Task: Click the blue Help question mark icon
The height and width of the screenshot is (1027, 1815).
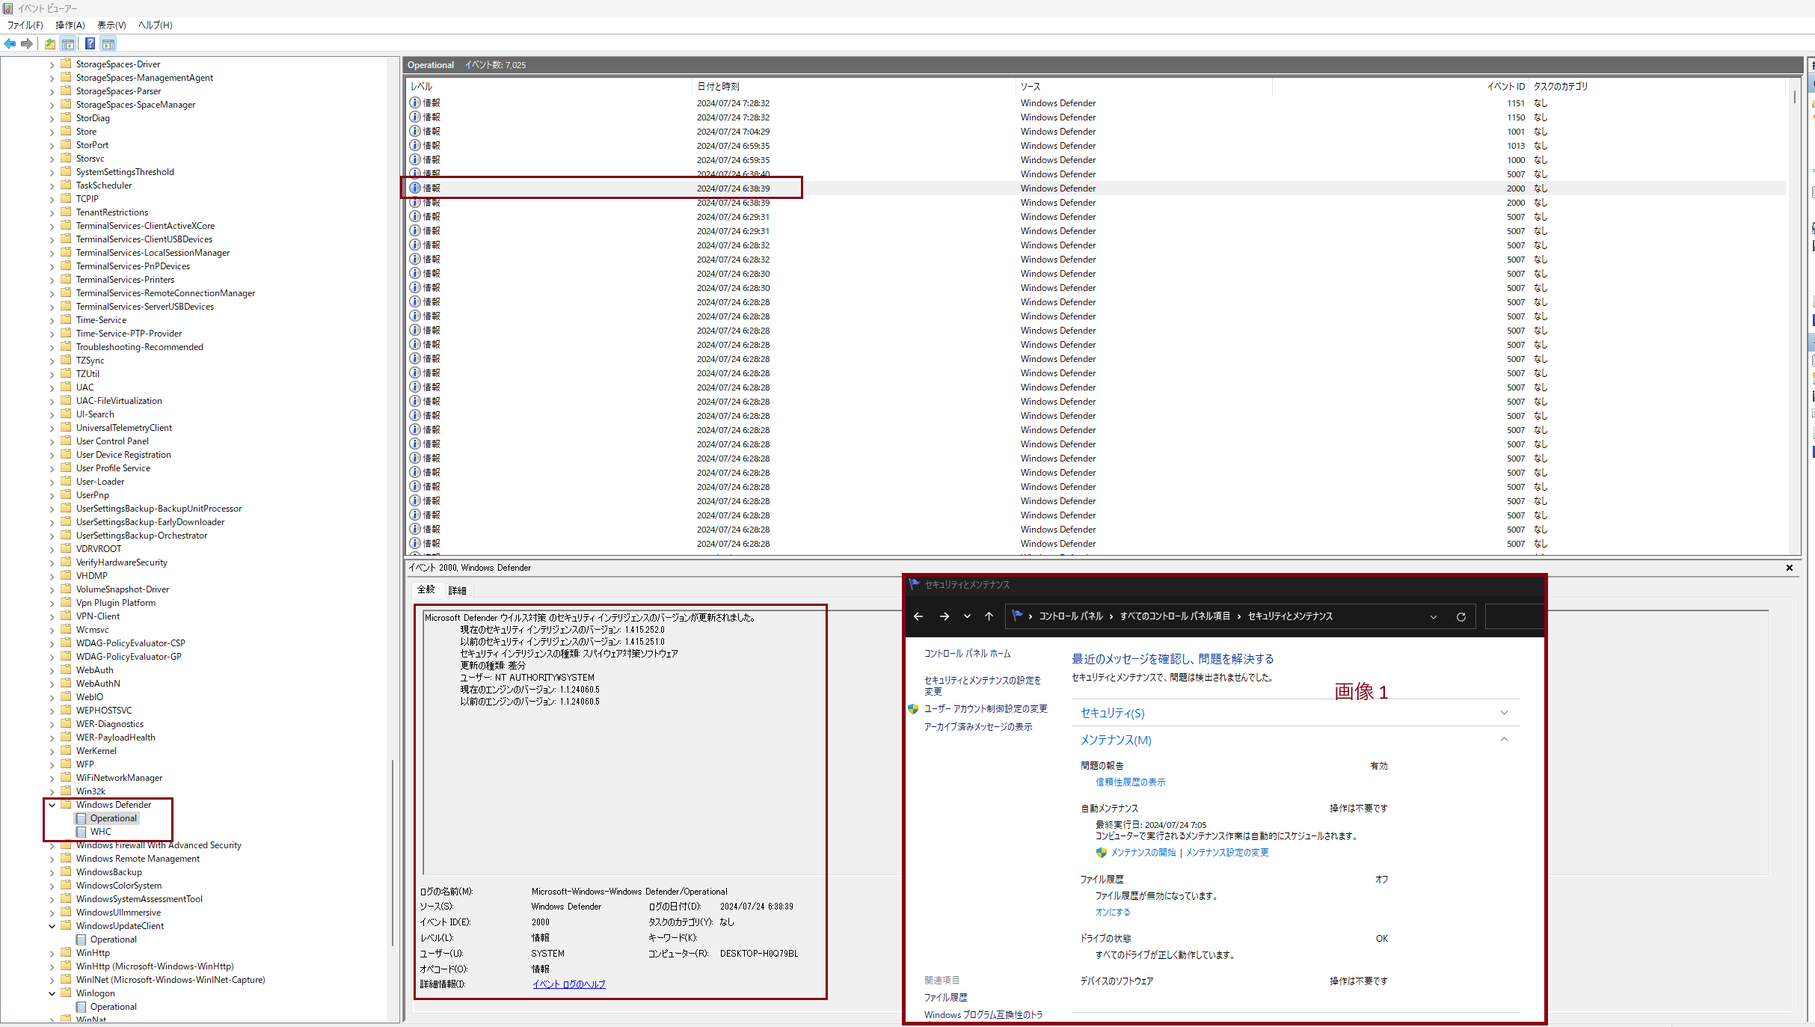Action: pyautogui.click(x=90, y=43)
